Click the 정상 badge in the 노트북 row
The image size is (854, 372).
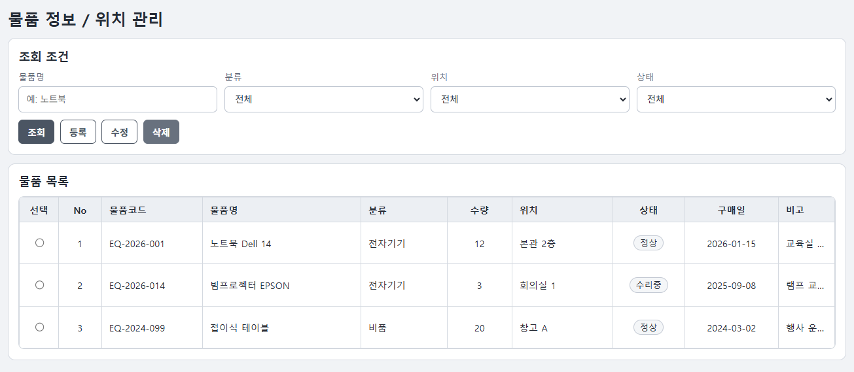[649, 243]
